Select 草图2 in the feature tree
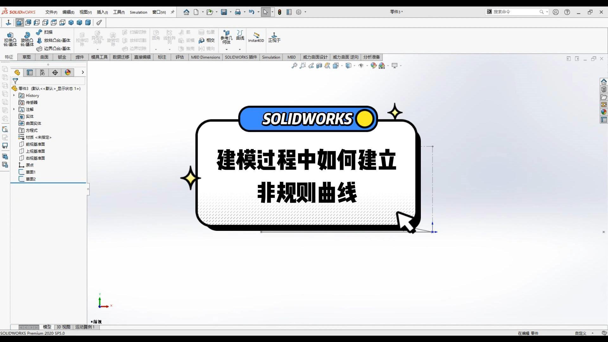Image resolution: width=608 pixels, height=342 pixels. [30, 179]
